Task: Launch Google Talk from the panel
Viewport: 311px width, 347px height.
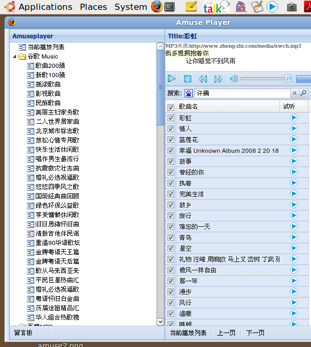Action: (x=216, y=7)
